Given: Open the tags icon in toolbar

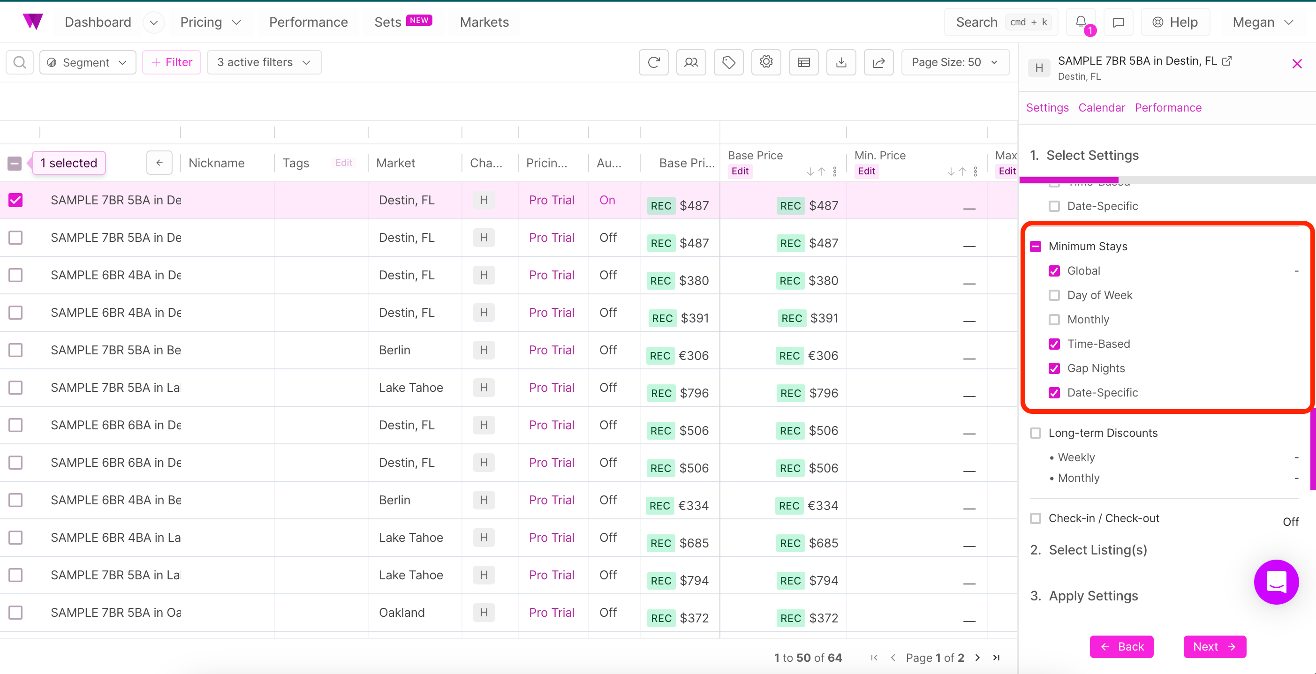Looking at the screenshot, I should click(728, 62).
